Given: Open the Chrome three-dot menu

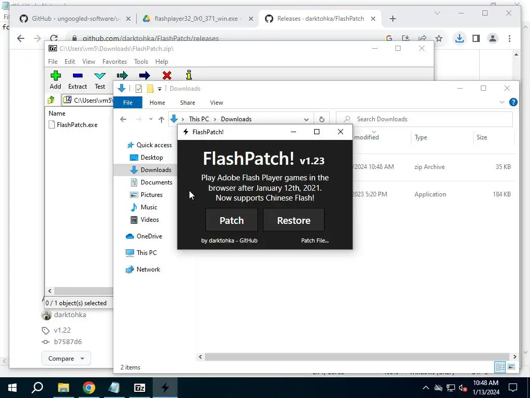Looking at the screenshot, I should [x=509, y=38].
